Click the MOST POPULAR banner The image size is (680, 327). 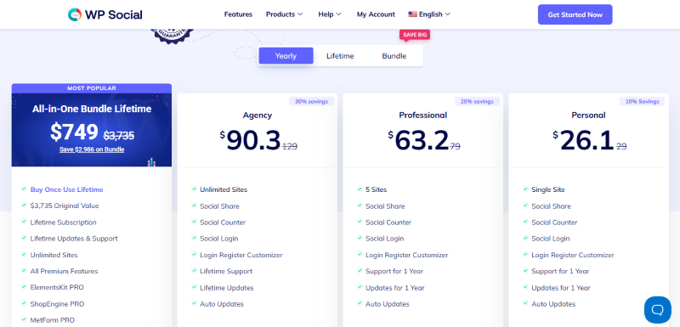click(x=92, y=88)
